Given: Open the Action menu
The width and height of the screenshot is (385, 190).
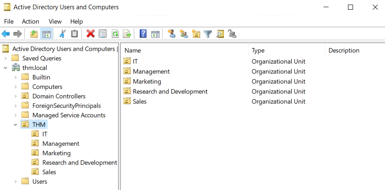Looking at the screenshot, I should [x=30, y=21].
